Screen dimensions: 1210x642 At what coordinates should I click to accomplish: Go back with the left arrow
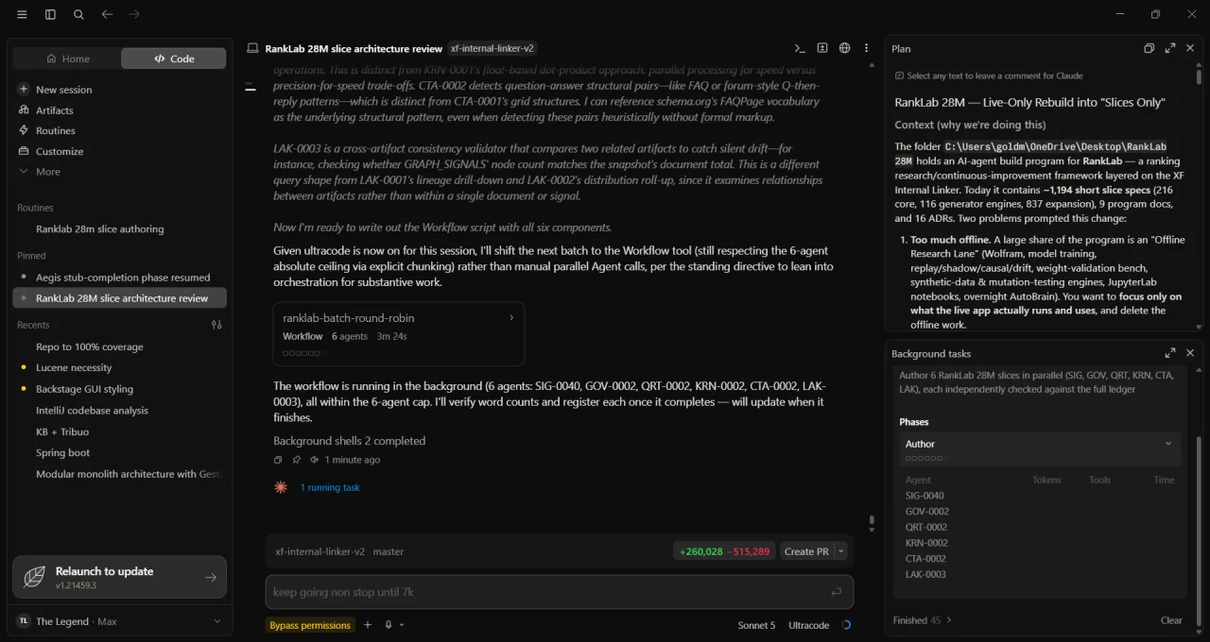[107, 14]
